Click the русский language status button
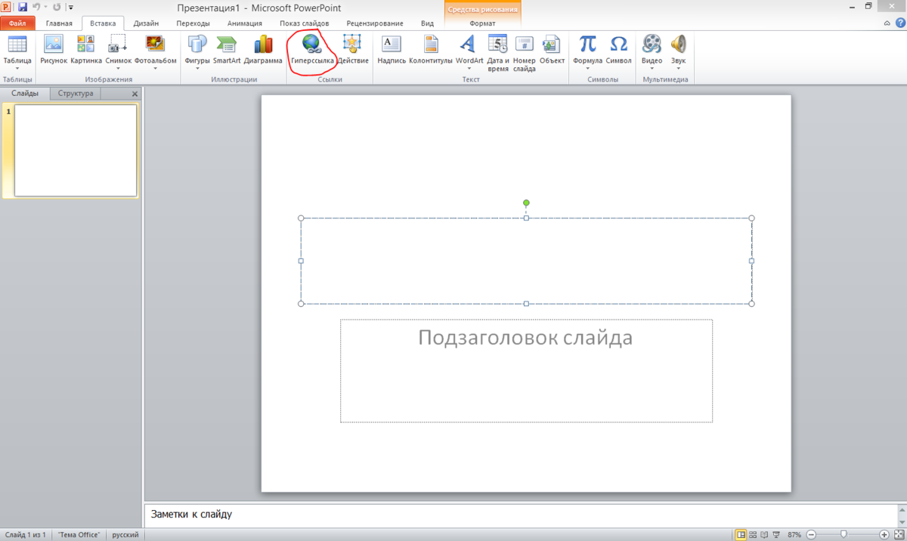This screenshot has height=541, width=907. [x=125, y=535]
